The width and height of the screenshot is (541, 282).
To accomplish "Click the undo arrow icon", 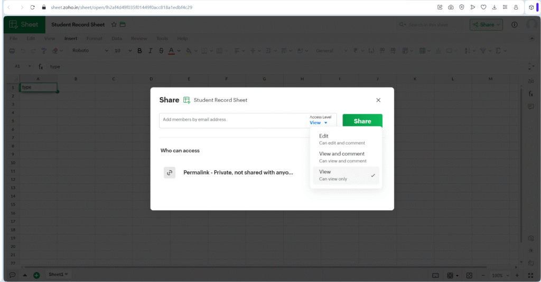I will click(23, 51).
